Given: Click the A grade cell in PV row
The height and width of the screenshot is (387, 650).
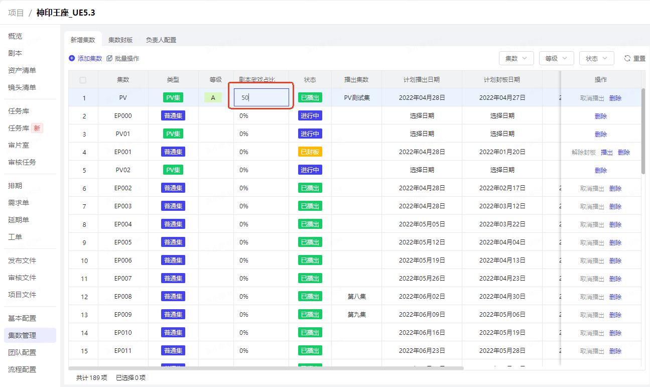Looking at the screenshot, I should (x=213, y=97).
